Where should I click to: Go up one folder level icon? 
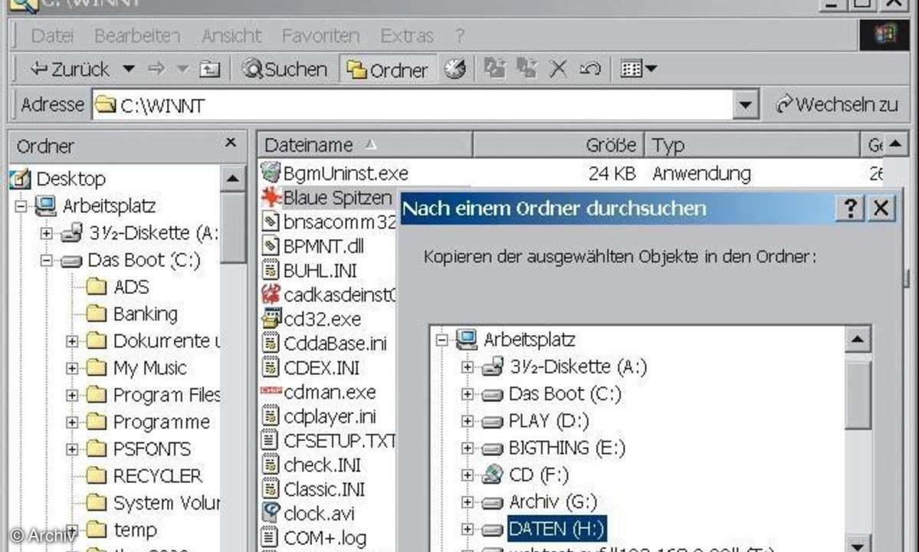209,70
